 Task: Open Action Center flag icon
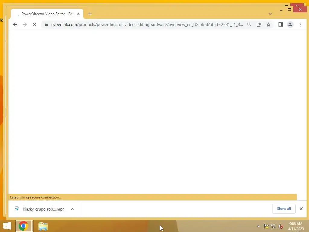266,226
